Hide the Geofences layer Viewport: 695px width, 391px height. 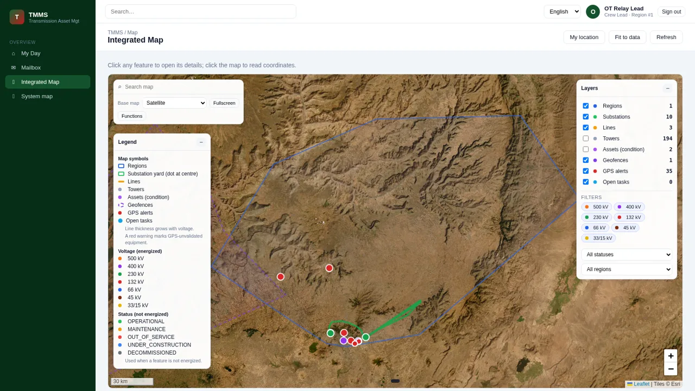click(585, 160)
